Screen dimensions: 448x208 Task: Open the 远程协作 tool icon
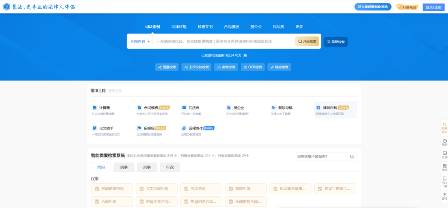[184, 128]
